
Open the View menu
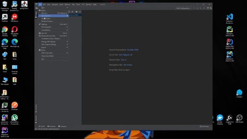49,5
